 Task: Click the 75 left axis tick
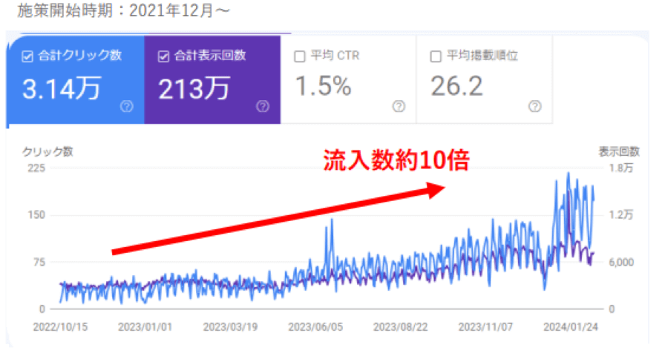pos(39,262)
